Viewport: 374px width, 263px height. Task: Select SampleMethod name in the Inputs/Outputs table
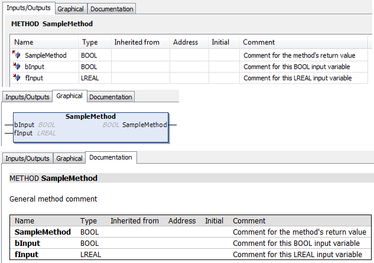(x=45, y=56)
